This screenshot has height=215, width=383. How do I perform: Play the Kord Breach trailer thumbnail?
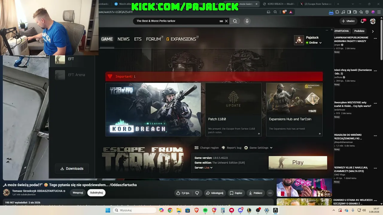[153, 110]
